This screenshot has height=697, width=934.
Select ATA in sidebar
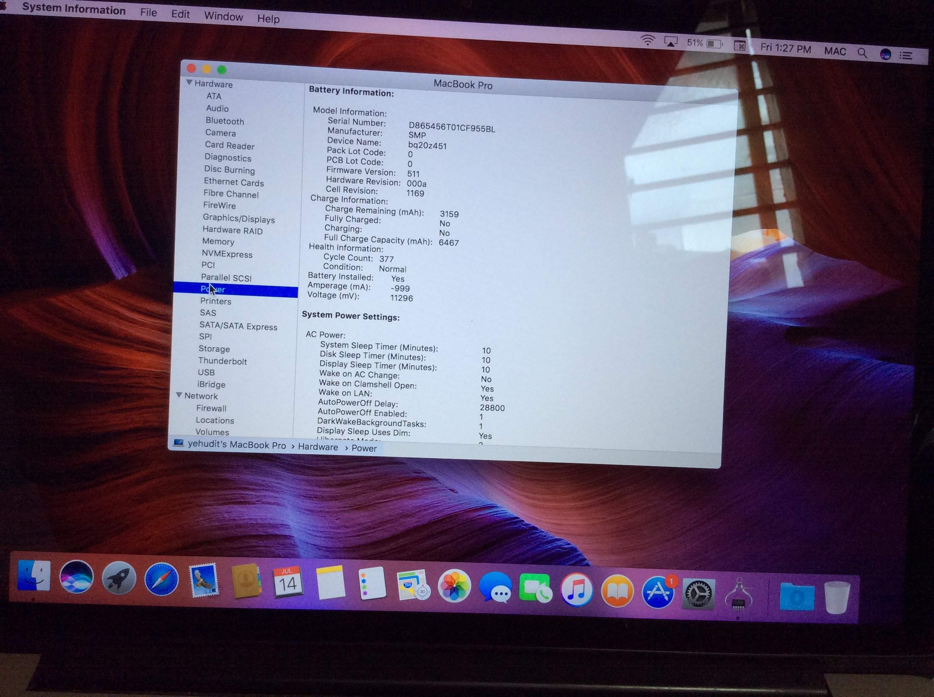click(x=214, y=96)
